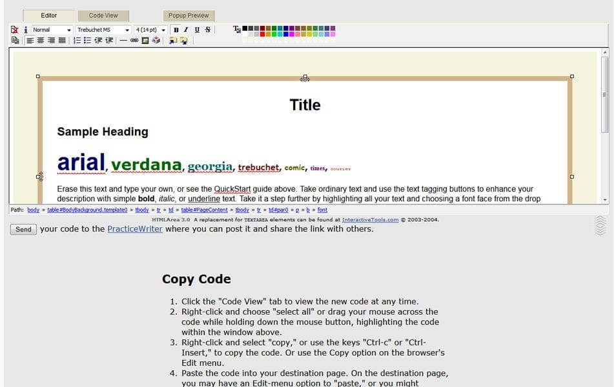
Task: Click the Send button
Action: [23, 229]
